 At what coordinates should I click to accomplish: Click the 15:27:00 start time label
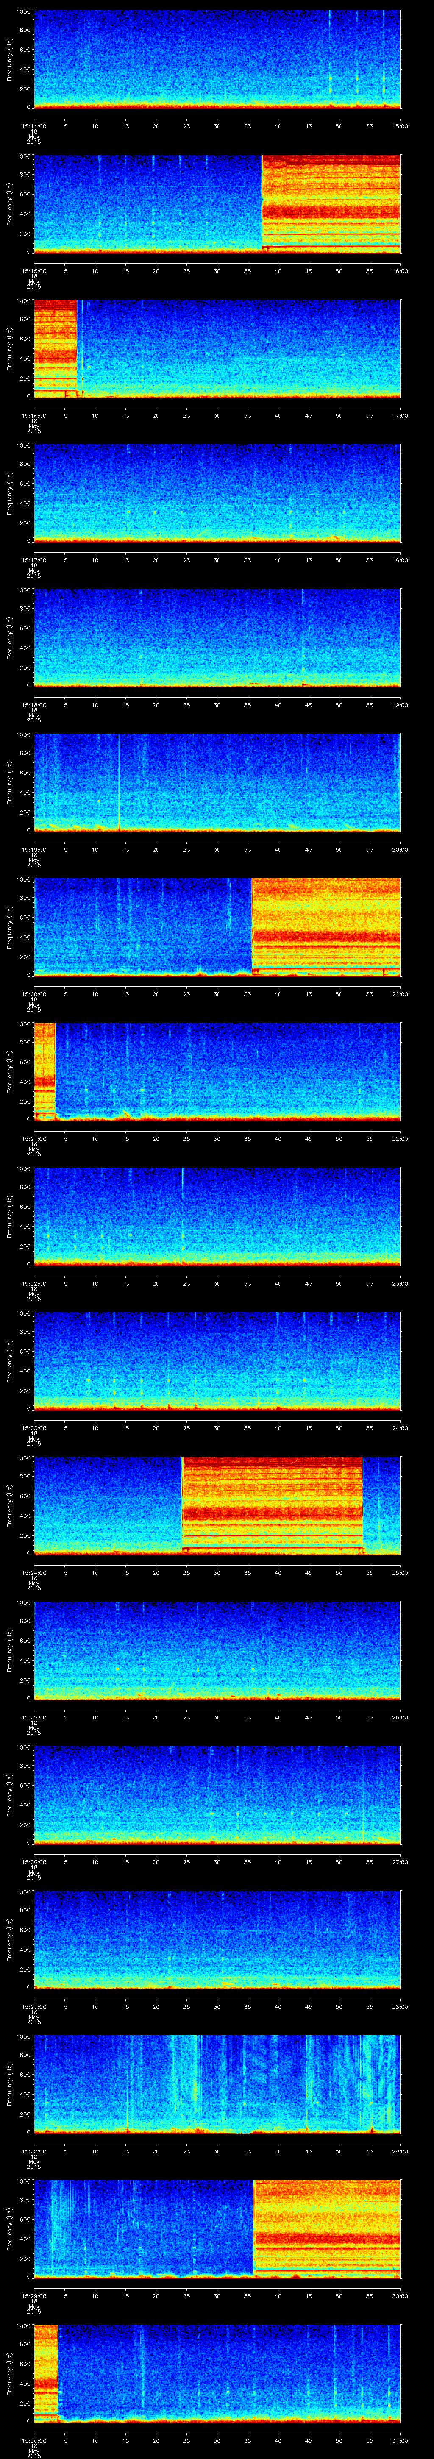33,2006
